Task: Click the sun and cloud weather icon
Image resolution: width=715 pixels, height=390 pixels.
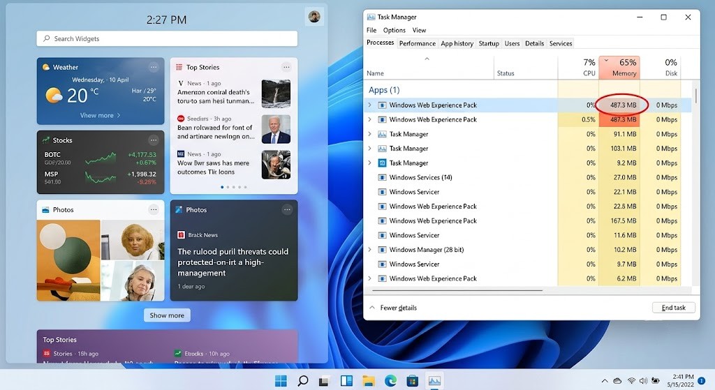Action: pyautogui.click(x=54, y=95)
